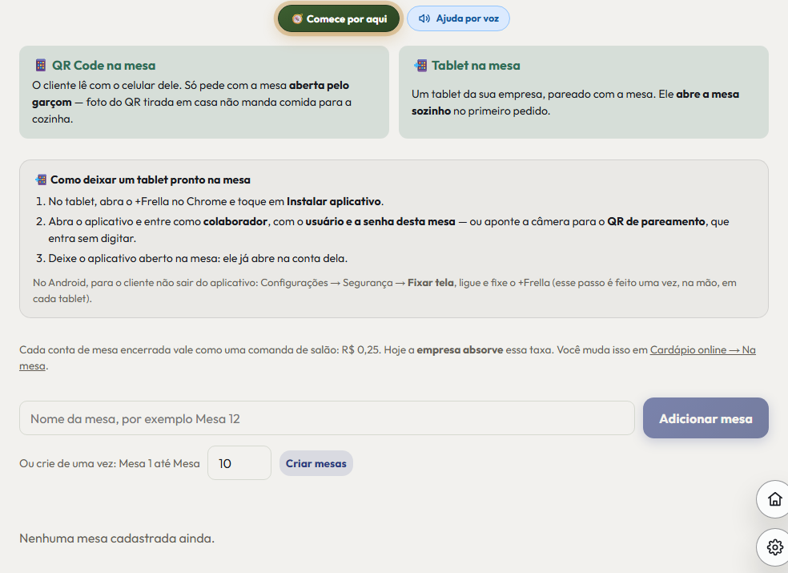The image size is (788, 573).
Task: Click the compass icon in Comece por aqui
Action: point(297,19)
